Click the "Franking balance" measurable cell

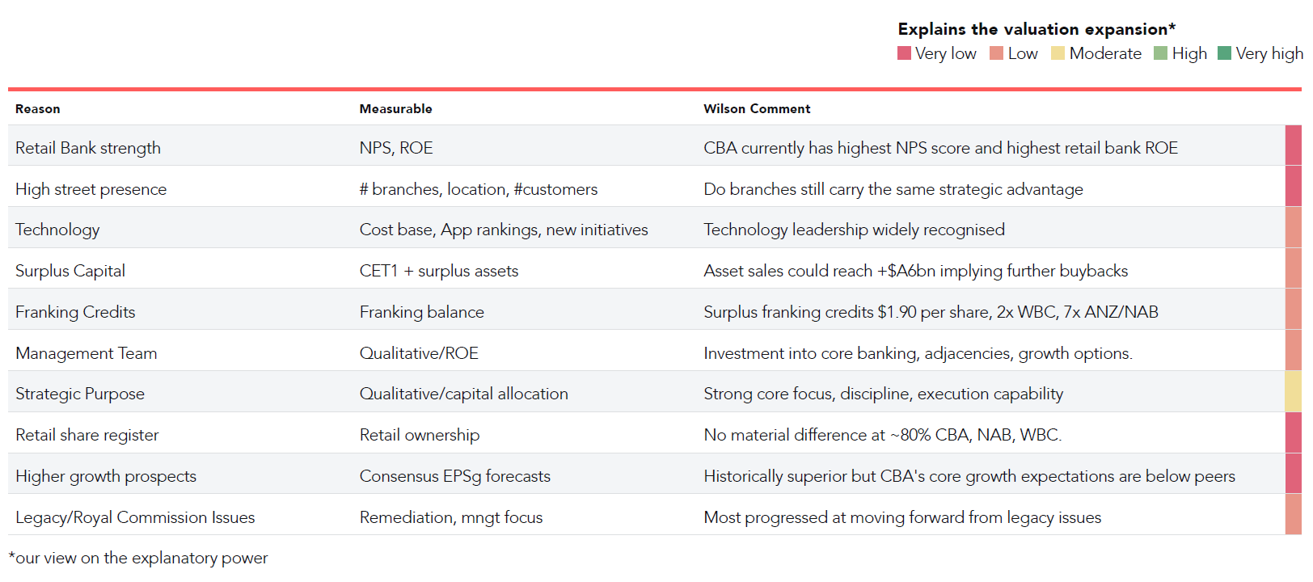421,312
